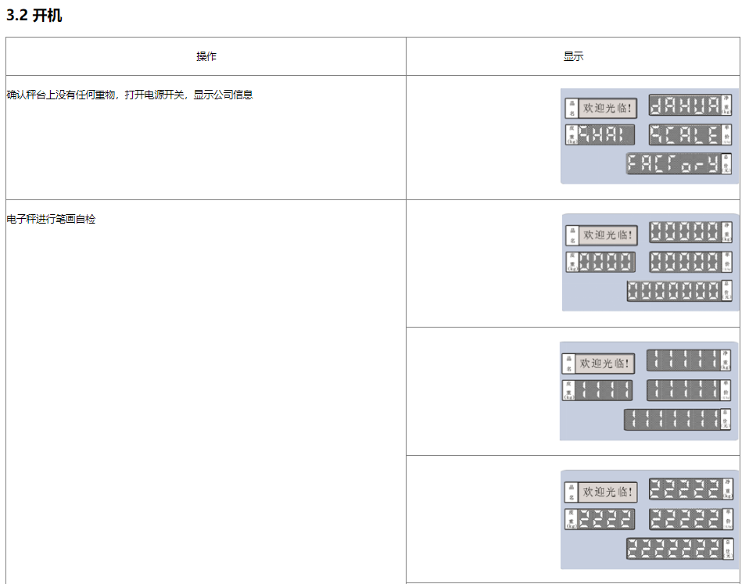Click the "SHAI" segment display
The height and width of the screenshot is (584, 749).
click(605, 134)
